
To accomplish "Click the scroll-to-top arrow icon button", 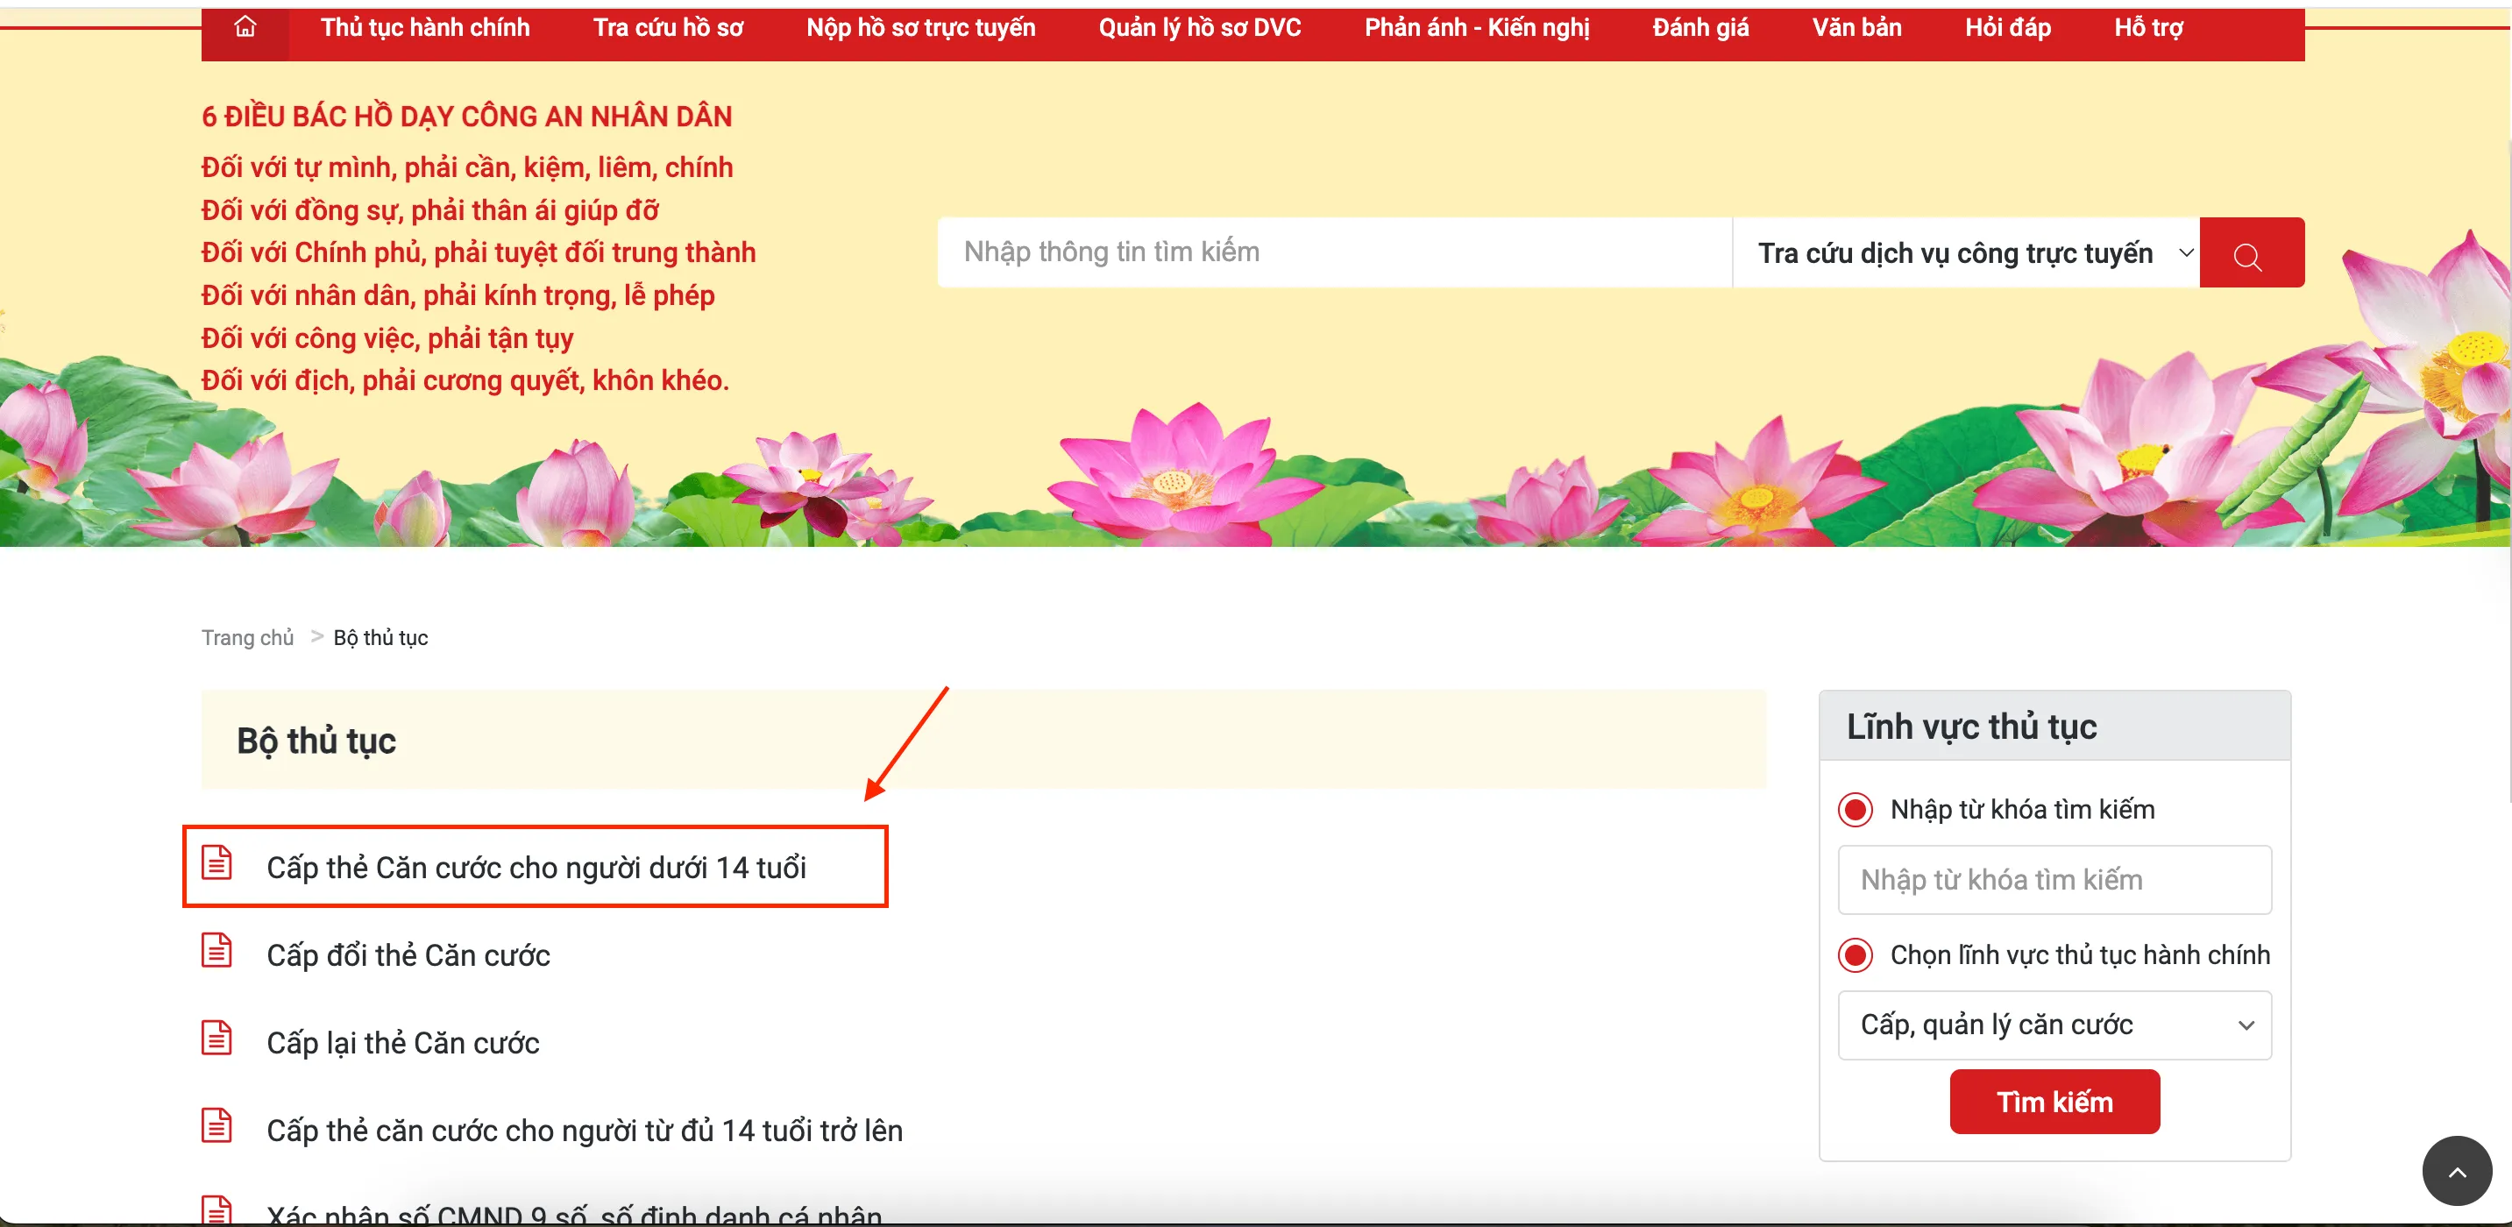I will [x=2457, y=1170].
